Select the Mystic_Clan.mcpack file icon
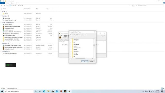The width and height of the screenshot is (165, 93). (3, 49)
